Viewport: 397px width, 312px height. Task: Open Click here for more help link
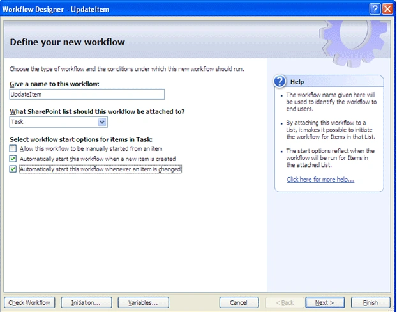[x=320, y=180]
